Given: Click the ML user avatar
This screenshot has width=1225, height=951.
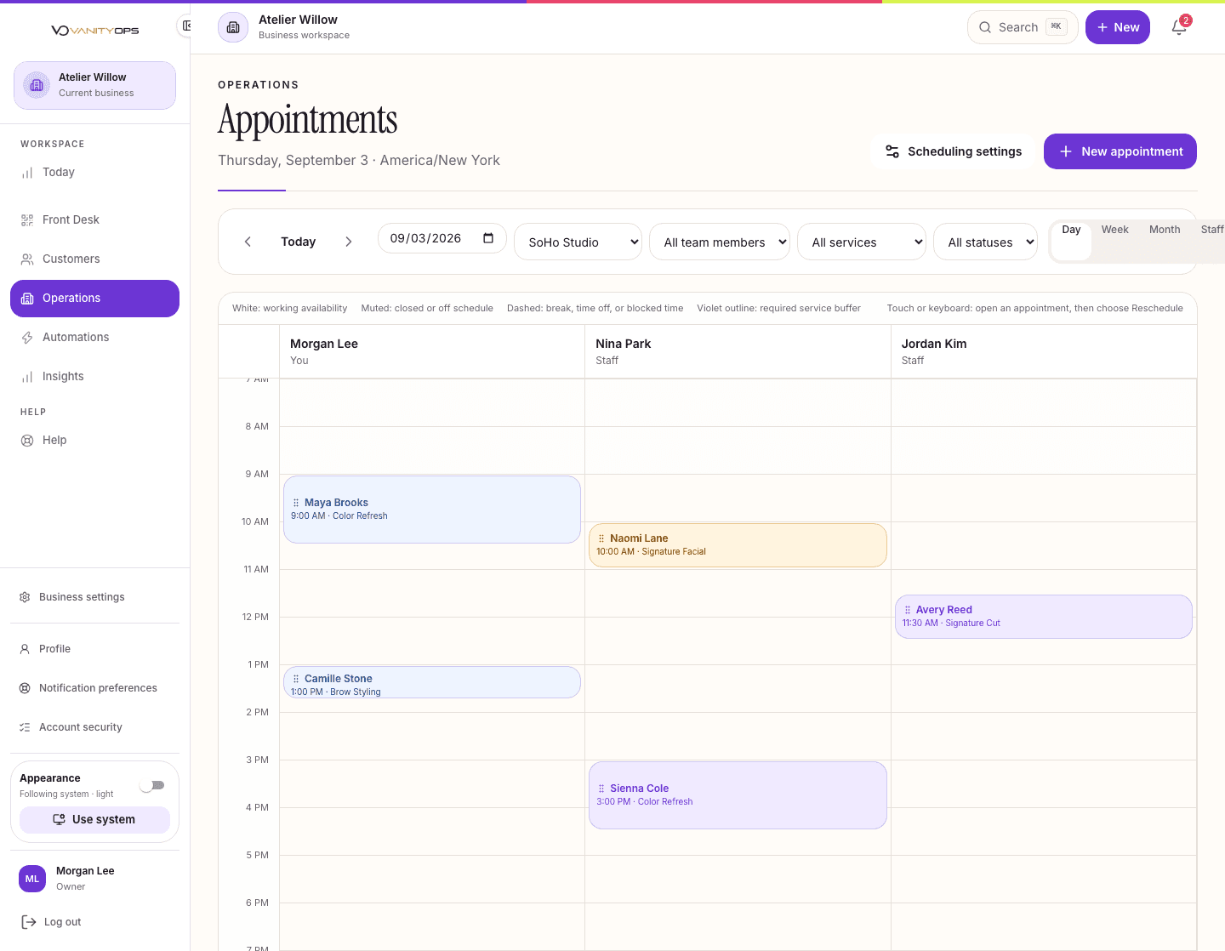Looking at the screenshot, I should (x=32, y=879).
